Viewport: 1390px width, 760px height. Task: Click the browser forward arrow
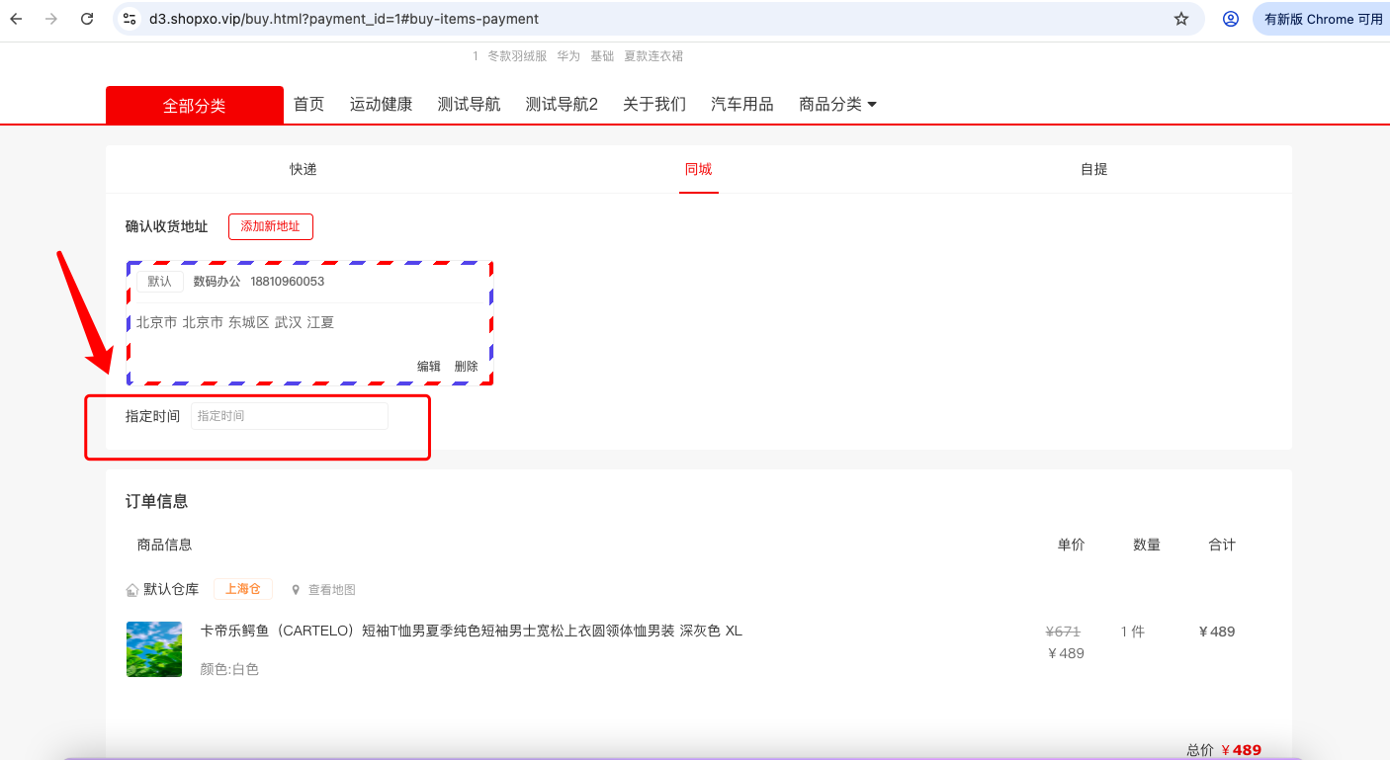tap(51, 19)
